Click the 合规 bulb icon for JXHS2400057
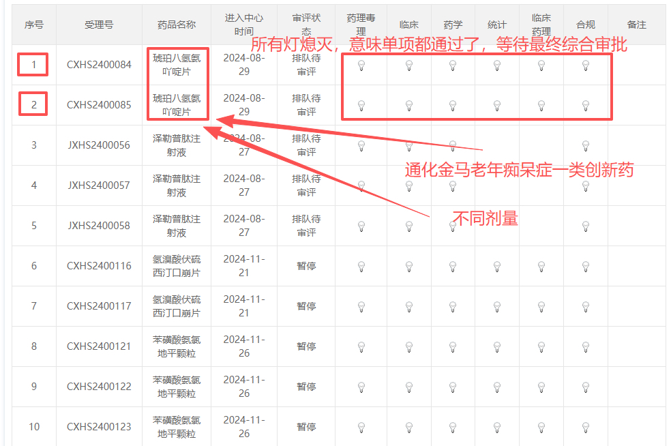671x446 pixels. point(586,186)
